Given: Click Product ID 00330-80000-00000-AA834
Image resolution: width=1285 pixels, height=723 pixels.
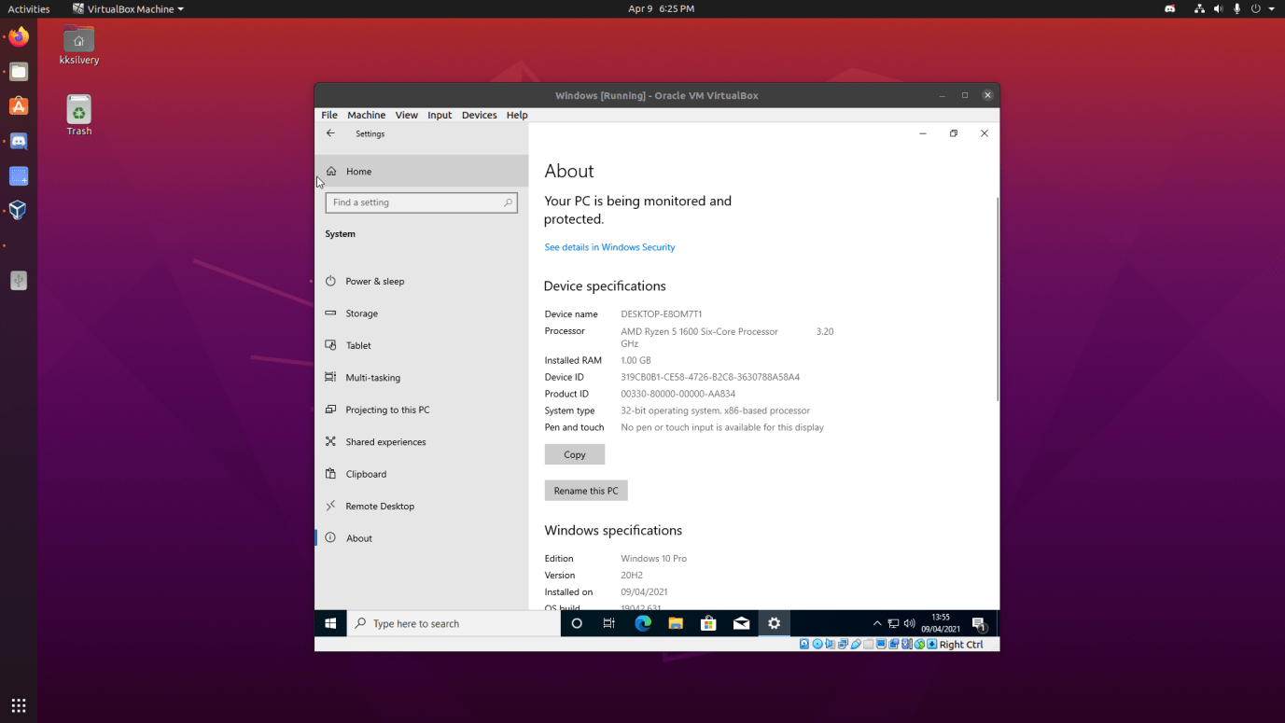Looking at the screenshot, I should tap(678, 394).
